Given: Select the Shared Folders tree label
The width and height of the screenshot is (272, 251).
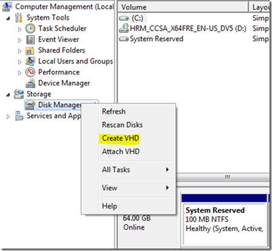Looking at the screenshot, I should pos(62,50).
